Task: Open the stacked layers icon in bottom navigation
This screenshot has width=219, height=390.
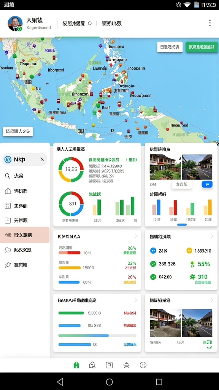Action: 126,365
